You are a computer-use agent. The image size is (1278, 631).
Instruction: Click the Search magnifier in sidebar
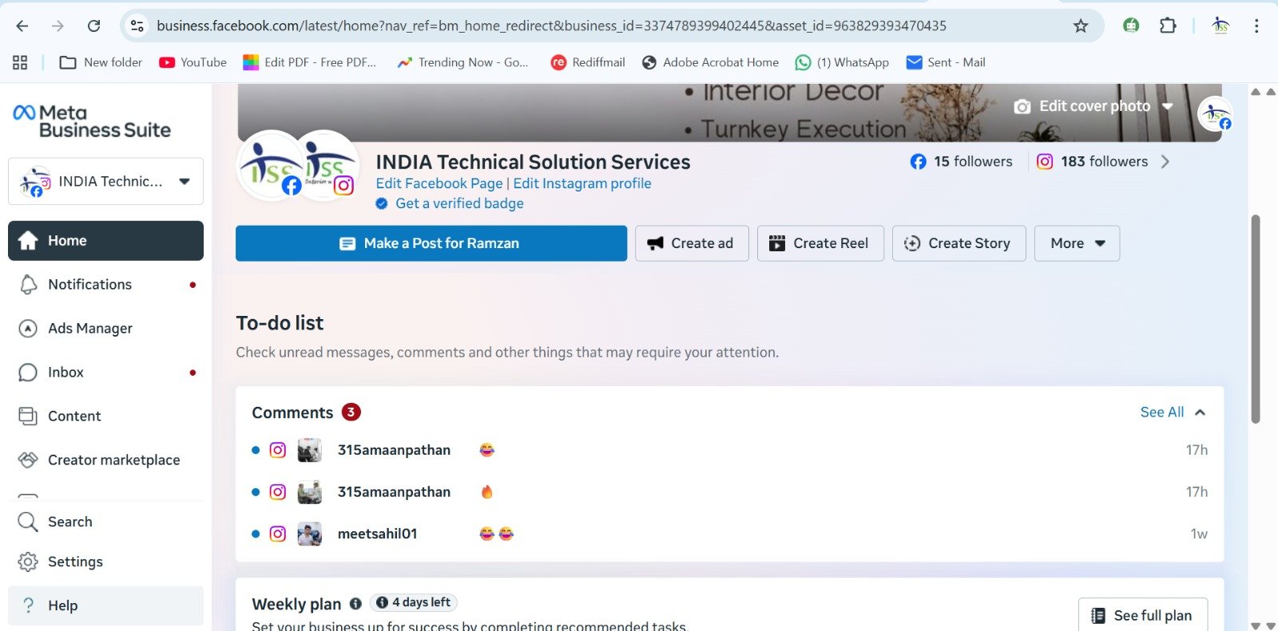(x=28, y=522)
